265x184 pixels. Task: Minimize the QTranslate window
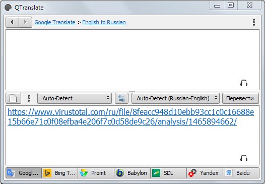point(217,5)
